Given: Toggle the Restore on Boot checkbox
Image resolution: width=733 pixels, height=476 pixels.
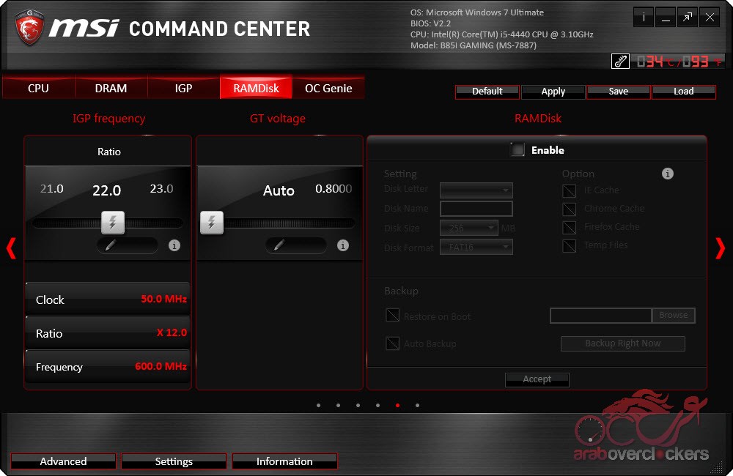Looking at the screenshot, I should [393, 316].
